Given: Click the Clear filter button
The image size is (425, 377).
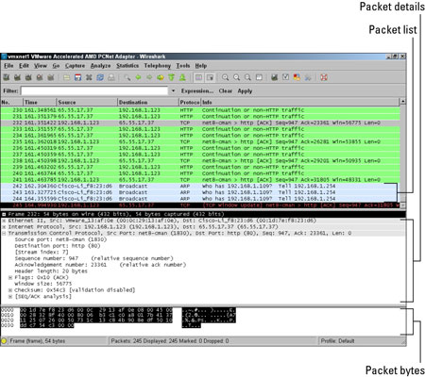Looking at the screenshot, I should point(226,90).
